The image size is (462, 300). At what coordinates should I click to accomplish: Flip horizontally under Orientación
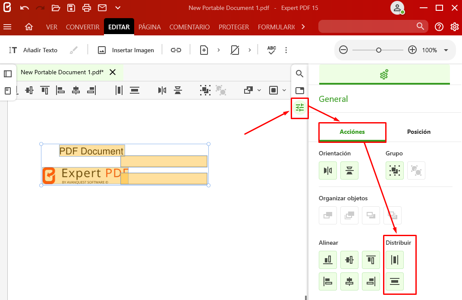coord(328,171)
